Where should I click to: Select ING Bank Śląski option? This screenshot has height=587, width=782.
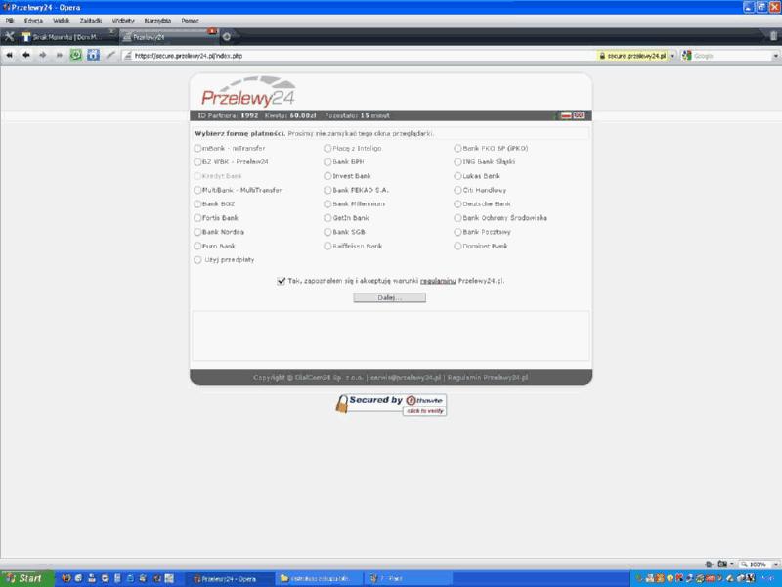458,162
